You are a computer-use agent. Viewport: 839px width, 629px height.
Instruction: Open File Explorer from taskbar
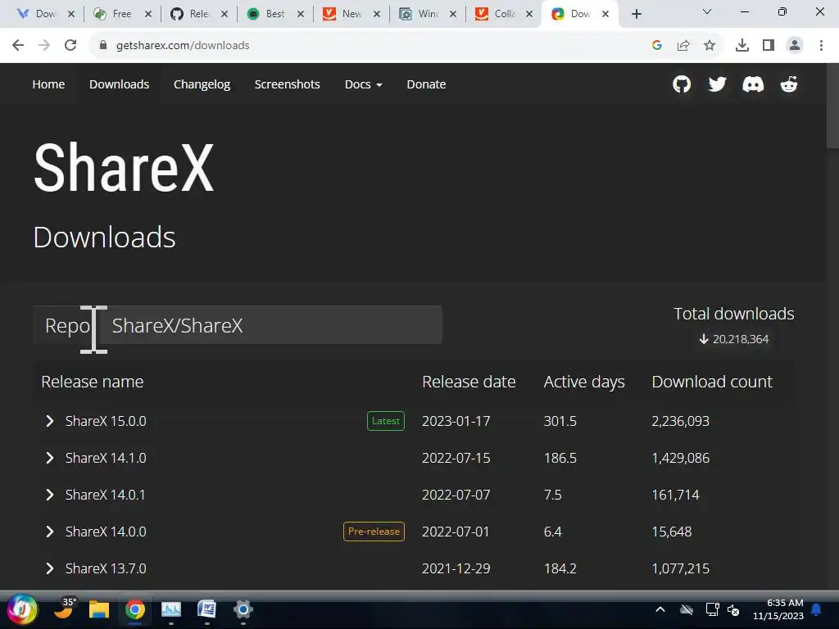pyautogui.click(x=99, y=609)
